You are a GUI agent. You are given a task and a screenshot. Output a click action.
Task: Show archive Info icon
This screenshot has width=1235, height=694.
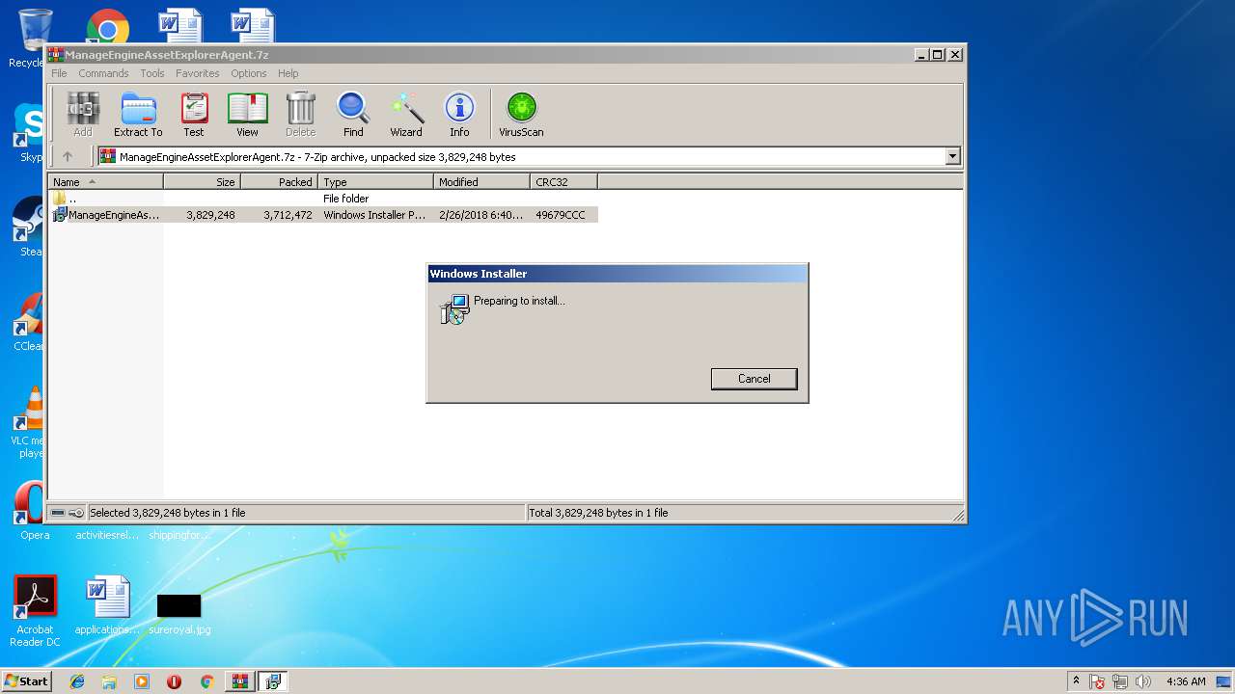coord(459,115)
